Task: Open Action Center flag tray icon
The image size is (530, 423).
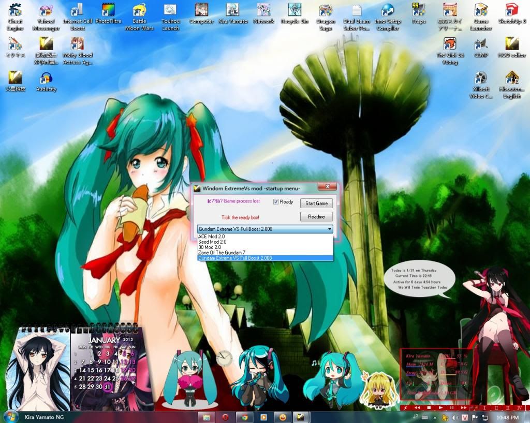Action: coord(475,418)
